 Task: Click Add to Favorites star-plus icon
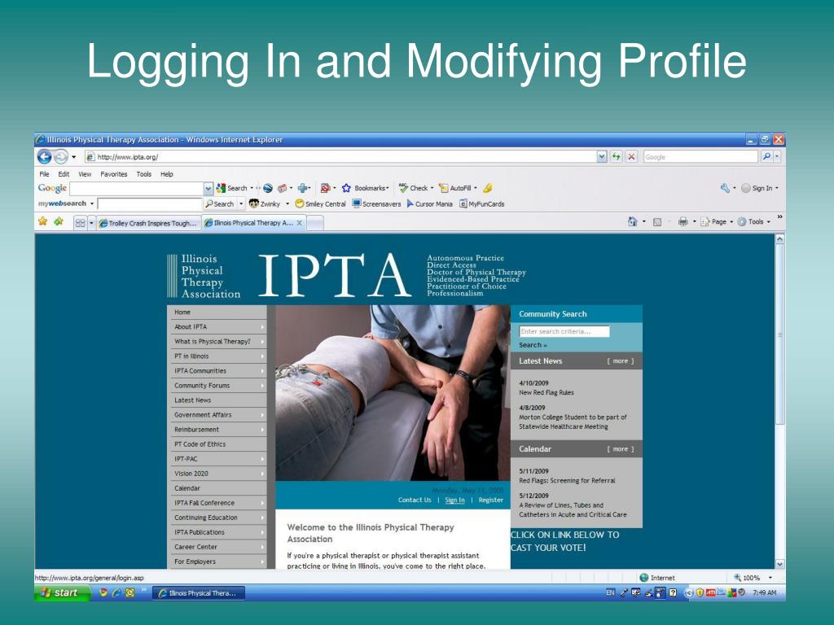(x=59, y=221)
